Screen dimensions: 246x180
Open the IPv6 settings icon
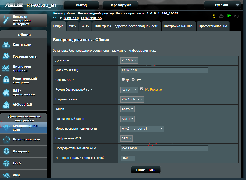(x=6, y=163)
